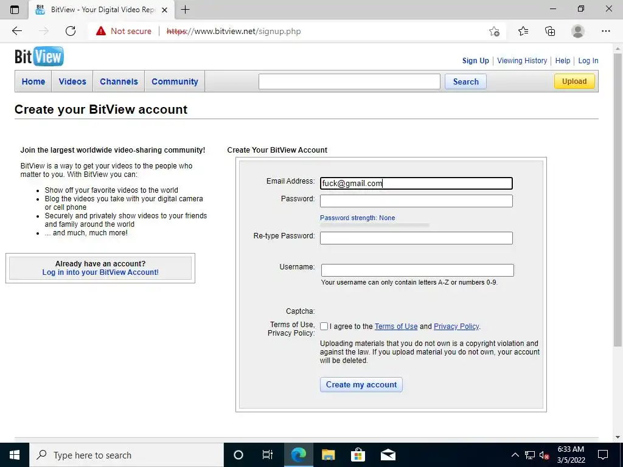
Task: Click 'Create your BitView account' heading
Action: (x=101, y=109)
